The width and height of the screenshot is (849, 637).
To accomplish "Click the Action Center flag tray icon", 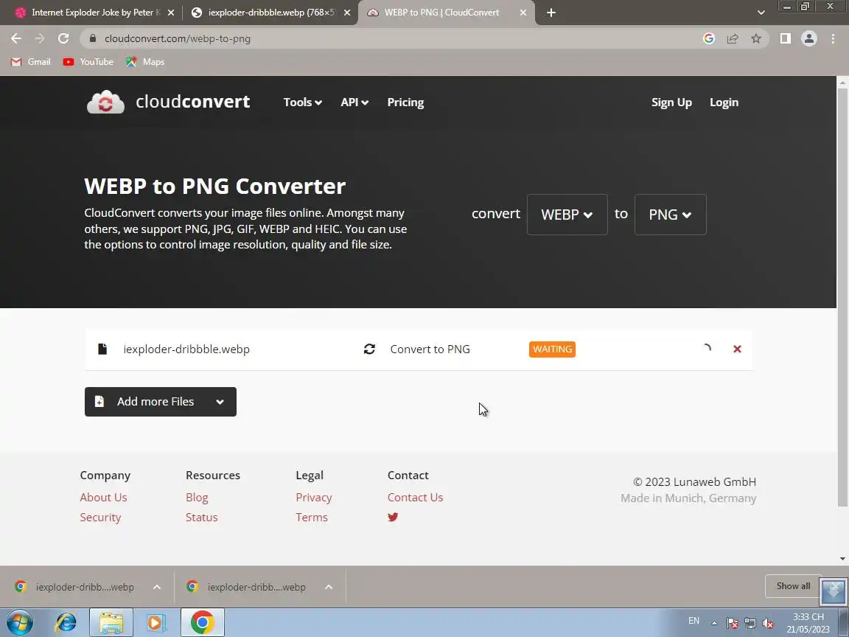I will click(732, 624).
